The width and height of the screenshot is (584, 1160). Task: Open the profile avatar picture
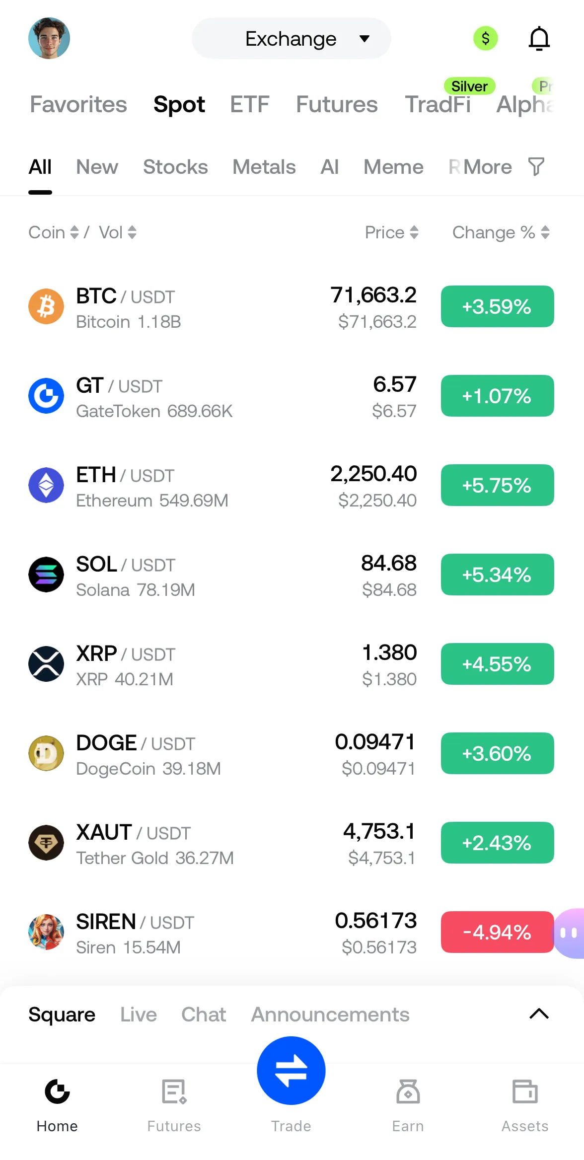tap(49, 38)
